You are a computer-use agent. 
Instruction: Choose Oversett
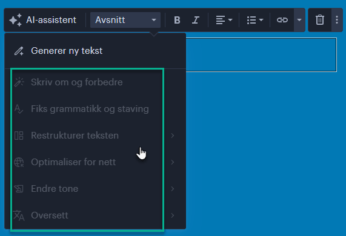coord(95,215)
